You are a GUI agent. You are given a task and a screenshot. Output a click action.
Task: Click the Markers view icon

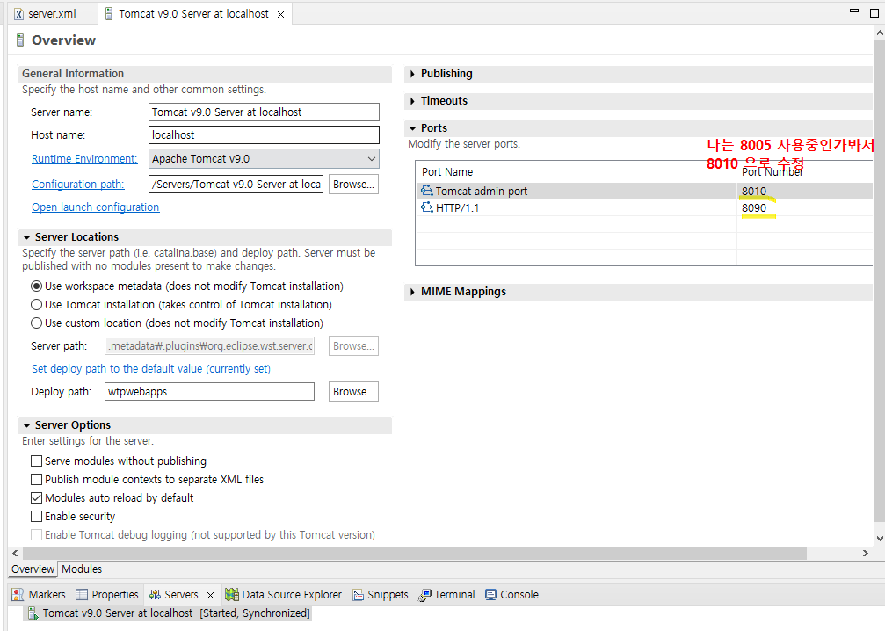[18, 594]
